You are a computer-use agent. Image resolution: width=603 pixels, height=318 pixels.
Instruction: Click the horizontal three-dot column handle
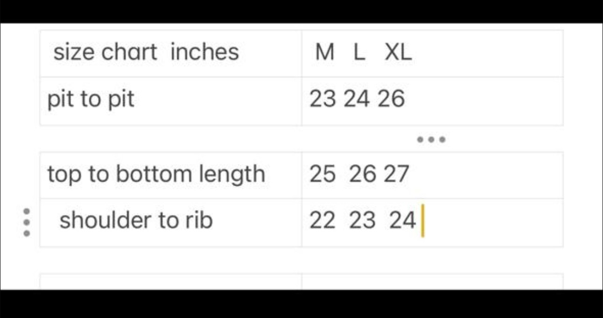click(x=432, y=139)
